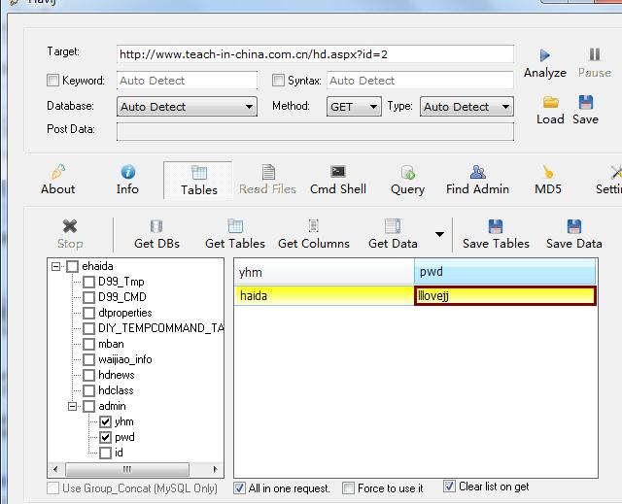This screenshot has width=622, height=504.
Task: Select the hdnews table label
Action: (x=117, y=375)
